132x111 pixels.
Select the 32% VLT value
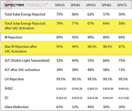point(60,61)
